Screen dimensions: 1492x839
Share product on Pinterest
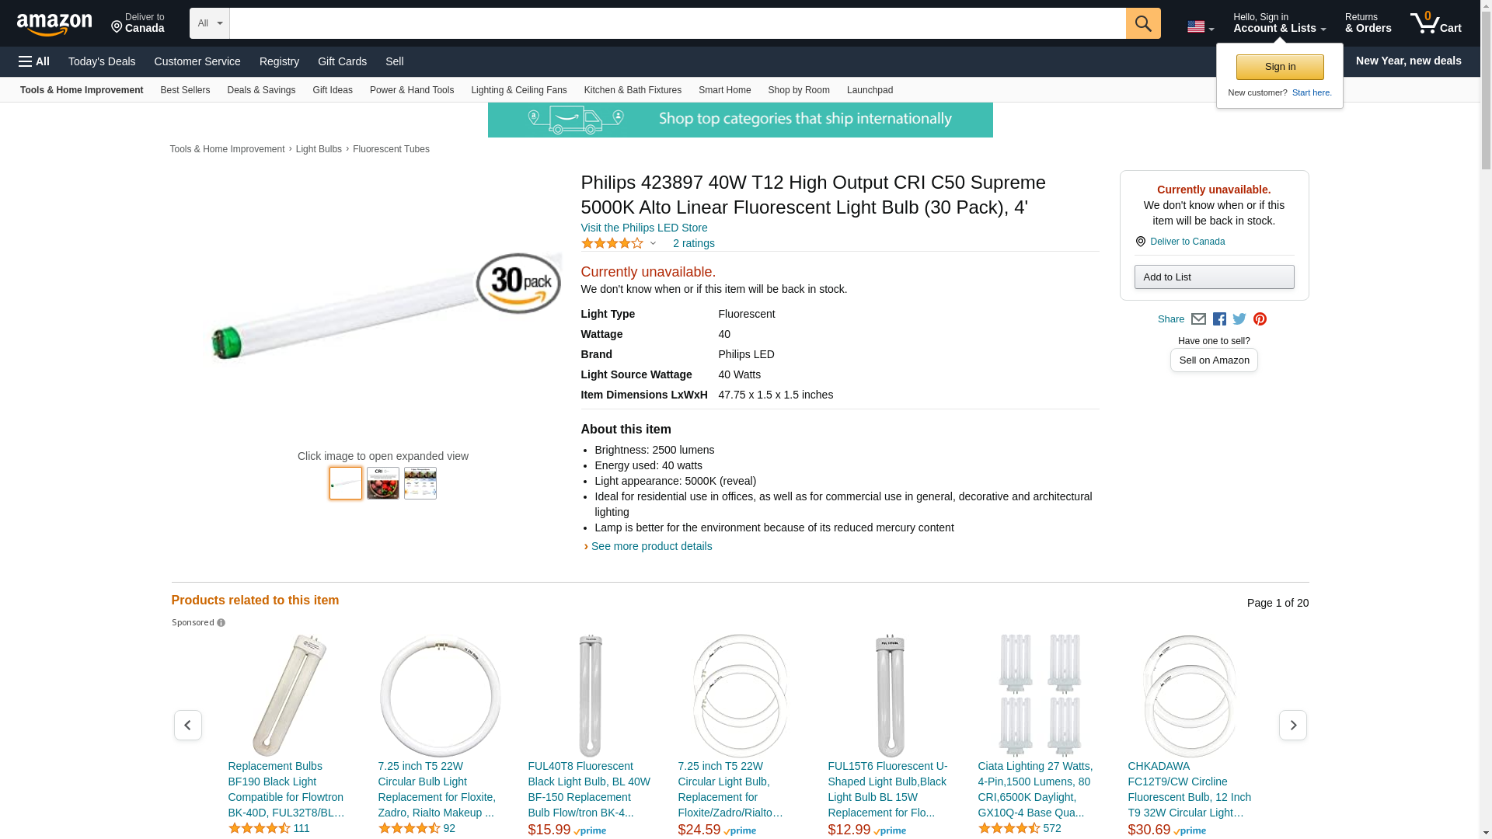pos(1260,319)
